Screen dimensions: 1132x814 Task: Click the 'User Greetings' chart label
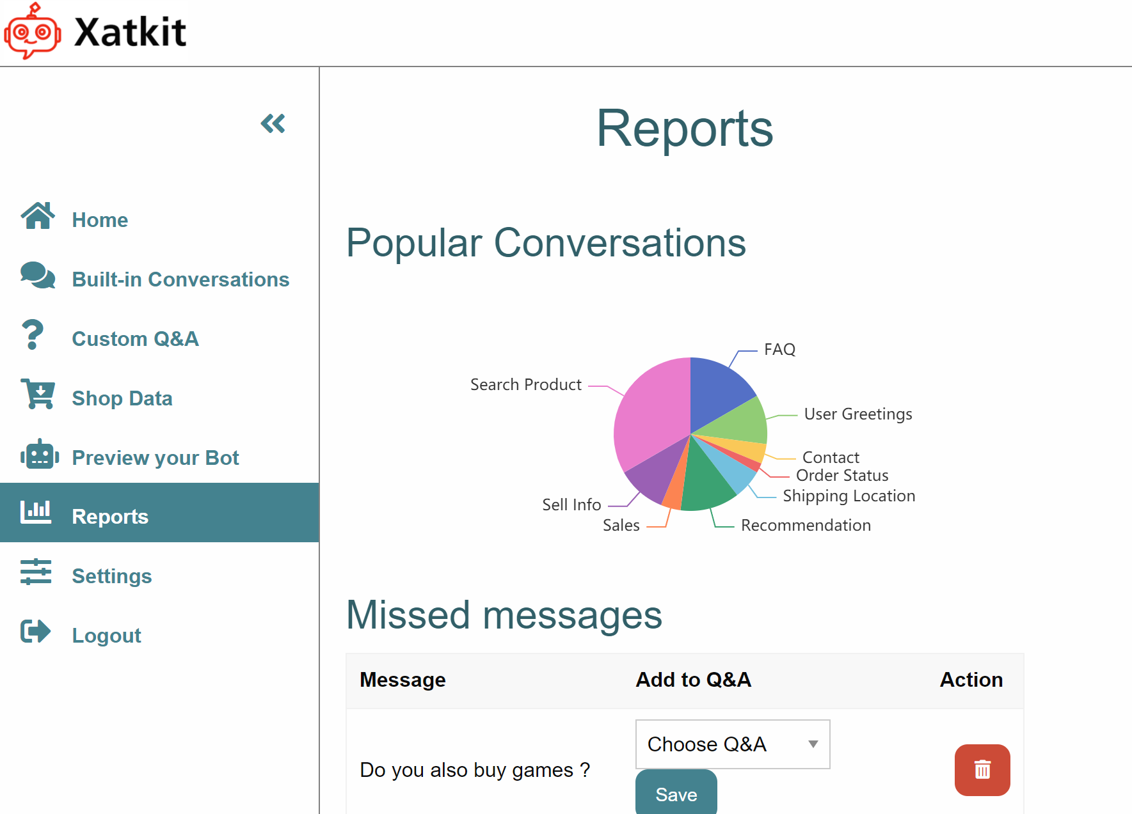click(858, 414)
